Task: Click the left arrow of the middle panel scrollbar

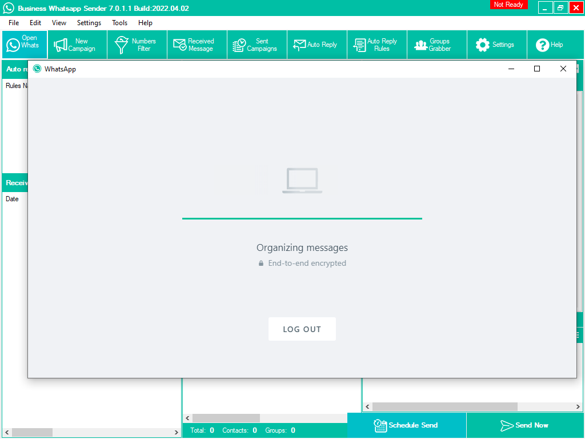Action: pos(187,418)
